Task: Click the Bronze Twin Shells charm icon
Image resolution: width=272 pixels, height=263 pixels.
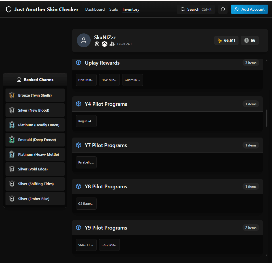Action: click(12, 95)
